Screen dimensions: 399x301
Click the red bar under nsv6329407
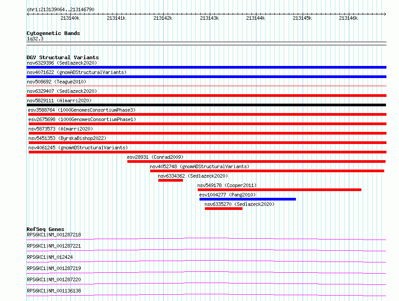coord(206,96)
